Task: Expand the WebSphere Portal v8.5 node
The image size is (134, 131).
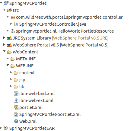Action: (4, 44)
